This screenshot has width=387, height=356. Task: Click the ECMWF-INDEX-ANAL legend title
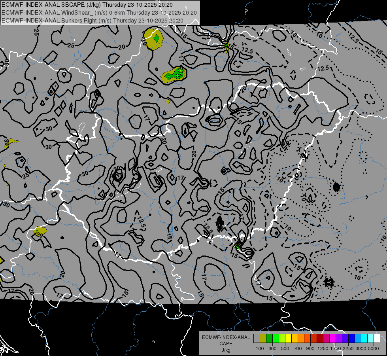point(226,337)
